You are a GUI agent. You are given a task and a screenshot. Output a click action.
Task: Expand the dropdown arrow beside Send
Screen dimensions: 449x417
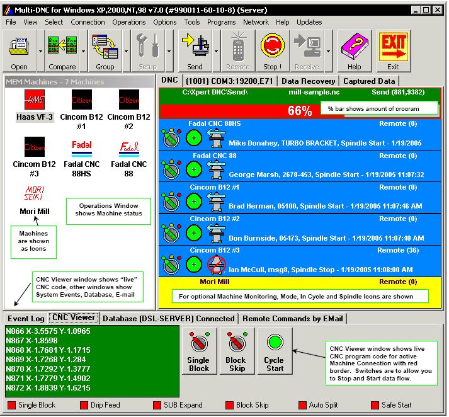(217, 50)
